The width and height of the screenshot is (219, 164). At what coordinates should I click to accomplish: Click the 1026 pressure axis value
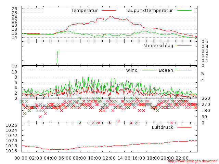click(11, 125)
